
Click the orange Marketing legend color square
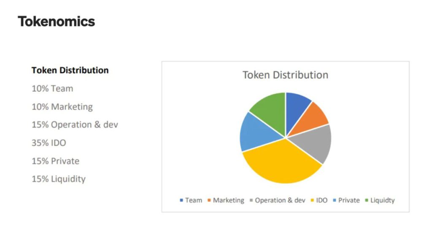point(209,201)
